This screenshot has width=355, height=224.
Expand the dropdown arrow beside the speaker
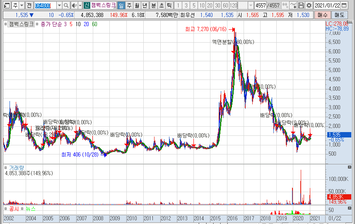(x=79, y=5)
